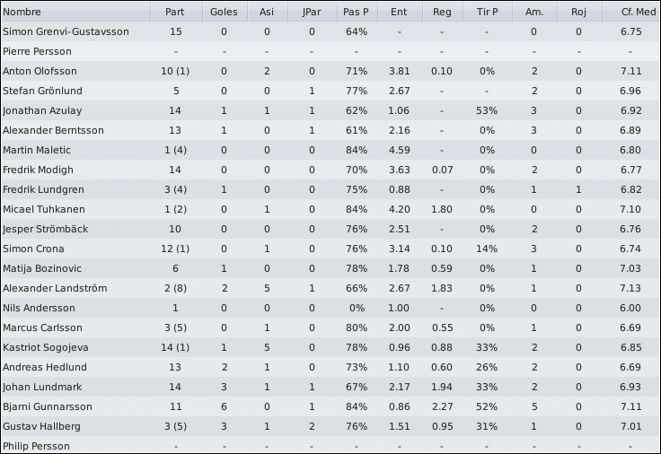
Task: Sort by Asi column header
Action: pos(267,12)
